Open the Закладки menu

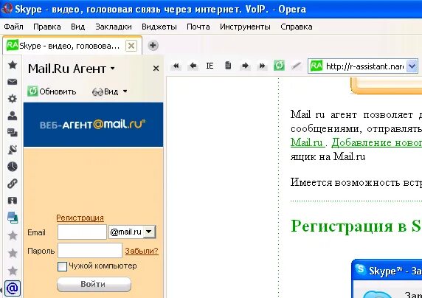coord(114,27)
